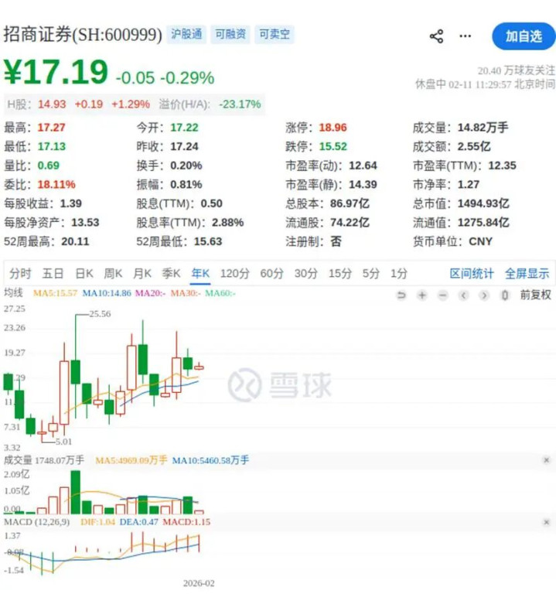Click the tallest green volume bar

coord(75,492)
